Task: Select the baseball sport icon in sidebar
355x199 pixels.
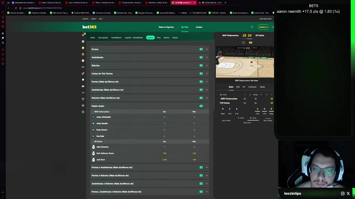Action: click(x=83, y=61)
